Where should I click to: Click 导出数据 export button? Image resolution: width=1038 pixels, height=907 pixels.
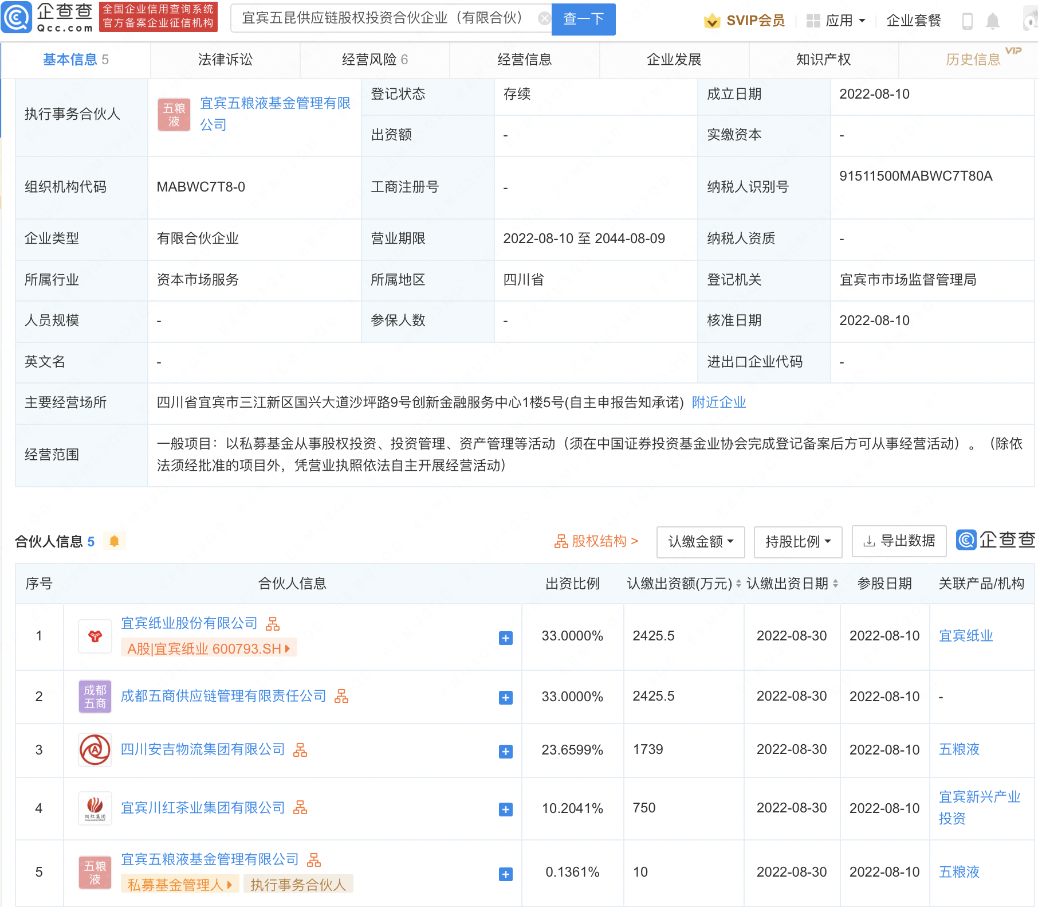click(899, 541)
